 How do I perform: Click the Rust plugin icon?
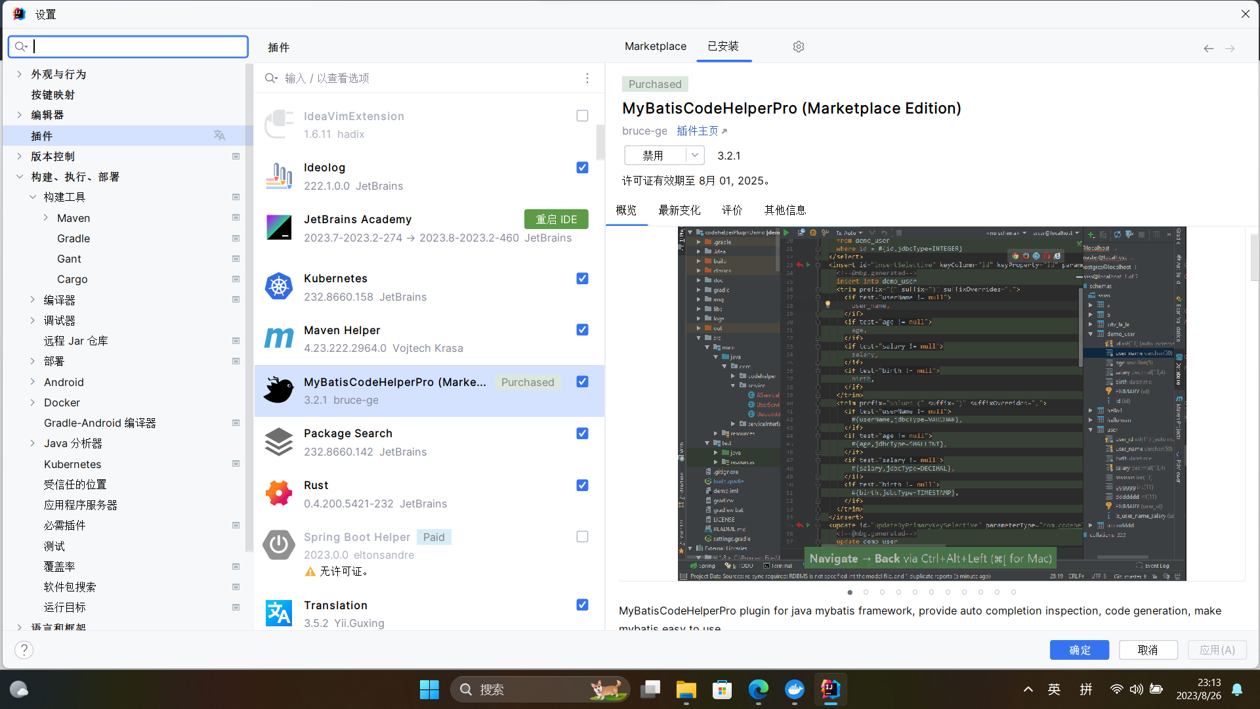coord(279,494)
